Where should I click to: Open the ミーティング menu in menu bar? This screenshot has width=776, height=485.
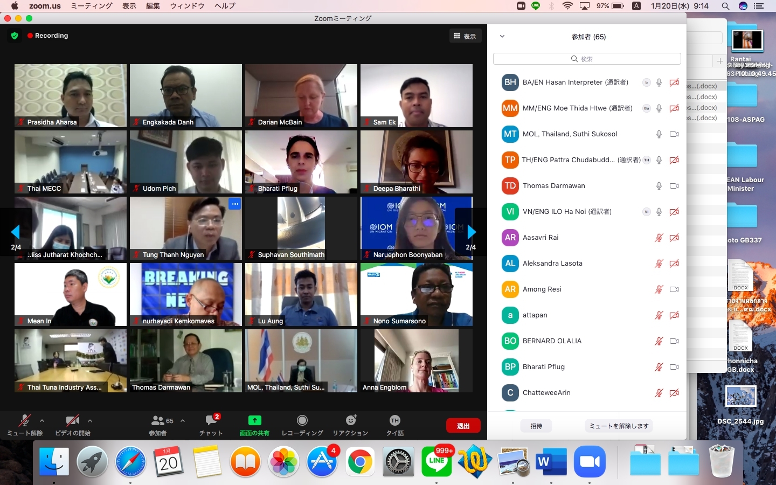pyautogui.click(x=92, y=6)
